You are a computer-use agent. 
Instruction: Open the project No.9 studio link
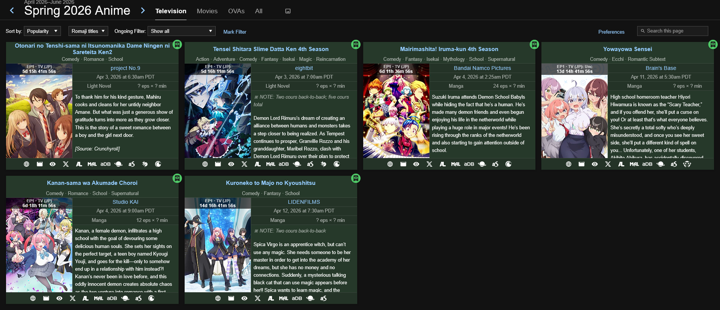coord(125,68)
